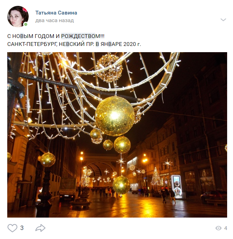The width and height of the screenshot is (233, 239).
Task: Open the author link Татьяна Савина
Action: (56, 13)
